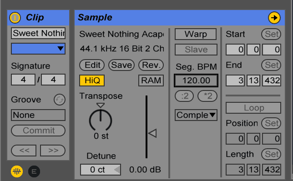This screenshot has width=293, height=181.
Task: Toggle the clip activator button
Action: [x=15, y=18]
